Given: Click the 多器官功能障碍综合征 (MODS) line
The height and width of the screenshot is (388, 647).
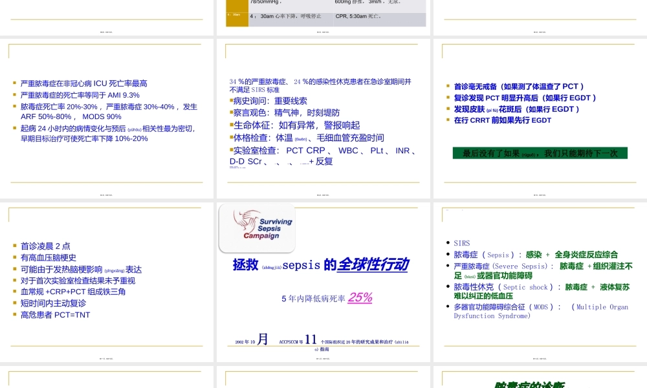Looking at the screenshot, I should (541, 311).
